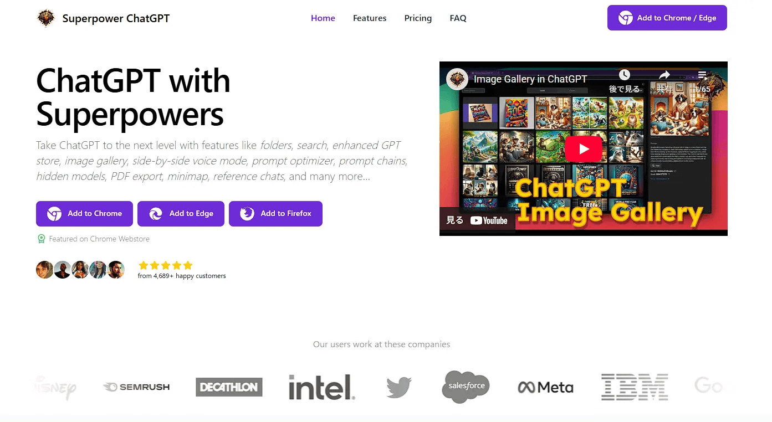The width and height of the screenshot is (772, 422).
Task: Click the five-star rating
Action: tap(165, 265)
